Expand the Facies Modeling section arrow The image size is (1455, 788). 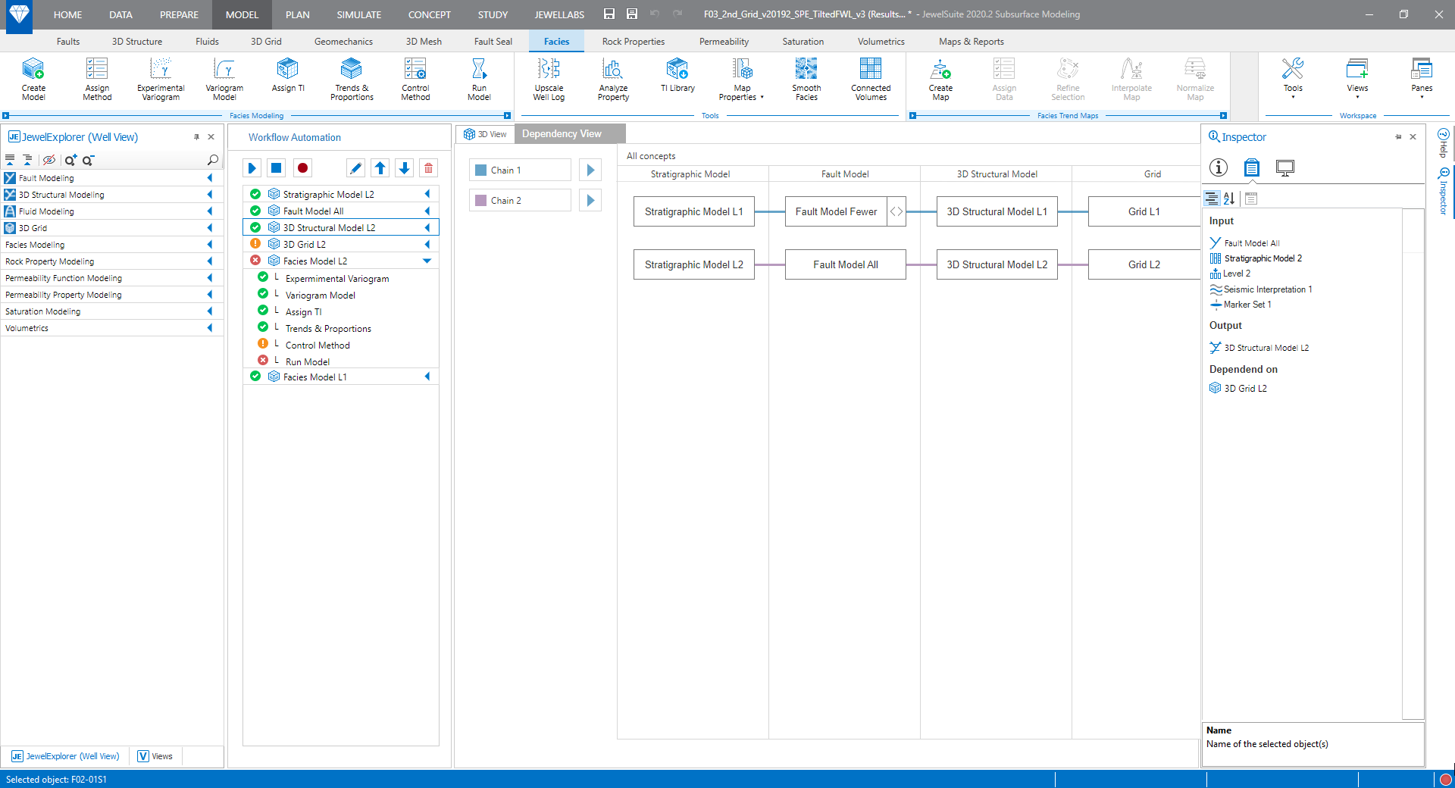click(x=210, y=245)
